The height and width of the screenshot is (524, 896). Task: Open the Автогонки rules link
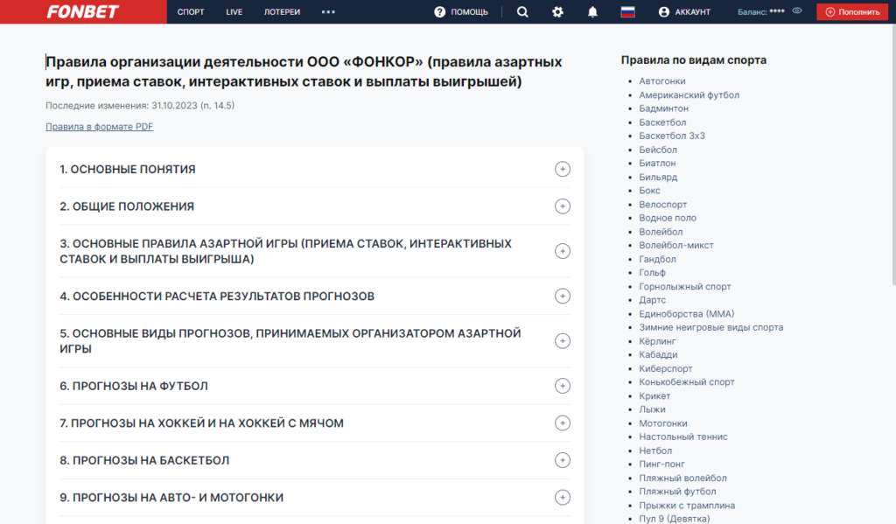[661, 81]
